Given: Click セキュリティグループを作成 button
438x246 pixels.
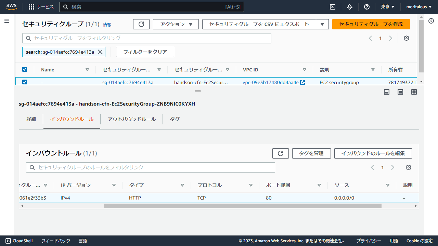Looking at the screenshot, I should click(371, 24).
